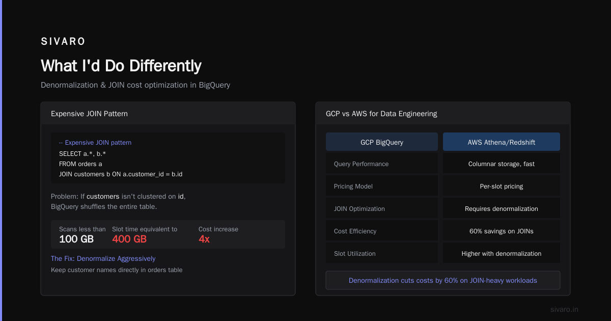The height and width of the screenshot is (321, 611).
Task: Click the 'Slot time equivalent to' label
Action: coord(145,229)
